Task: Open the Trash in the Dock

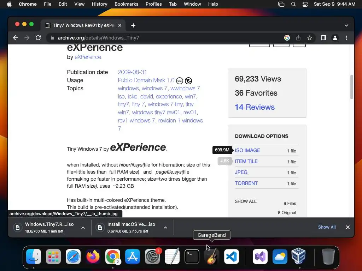Action: 328,257
